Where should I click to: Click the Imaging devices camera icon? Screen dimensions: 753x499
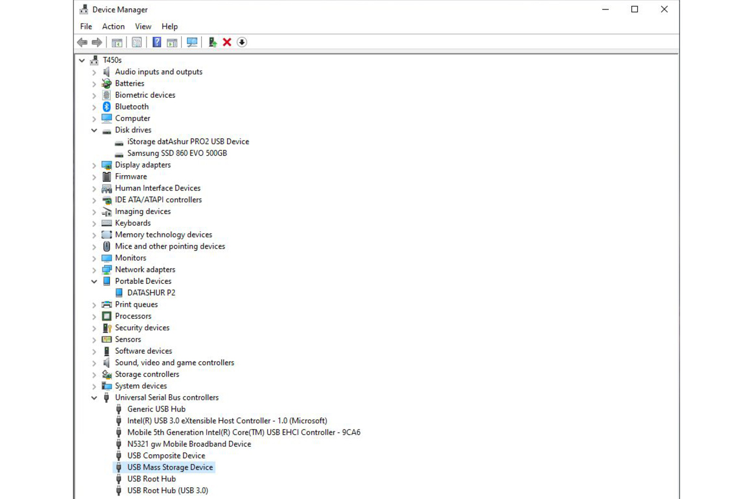(106, 212)
